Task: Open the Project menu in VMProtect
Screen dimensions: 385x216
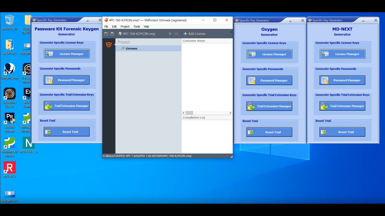Action: (x=125, y=26)
